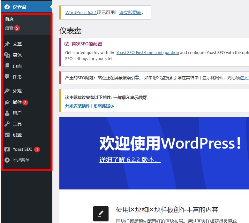The height and width of the screenshot is (223, 249).
Task: Click the 进入 link in SEO warning
Action: pos(244,78)
